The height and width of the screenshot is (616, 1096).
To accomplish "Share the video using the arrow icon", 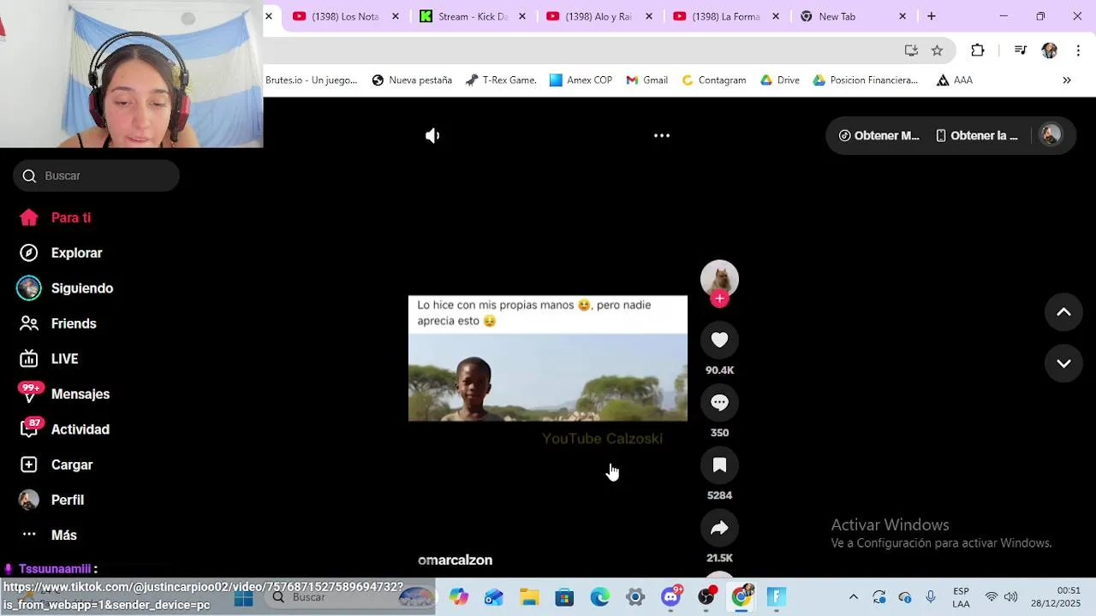I will point(719,528).
